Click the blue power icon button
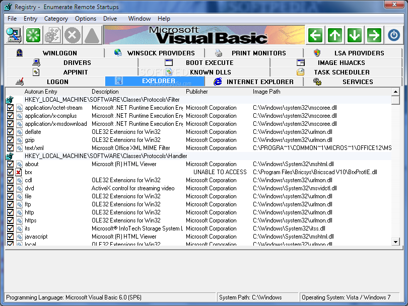Screen dimensions: 408x306 [x=394, y=35]
